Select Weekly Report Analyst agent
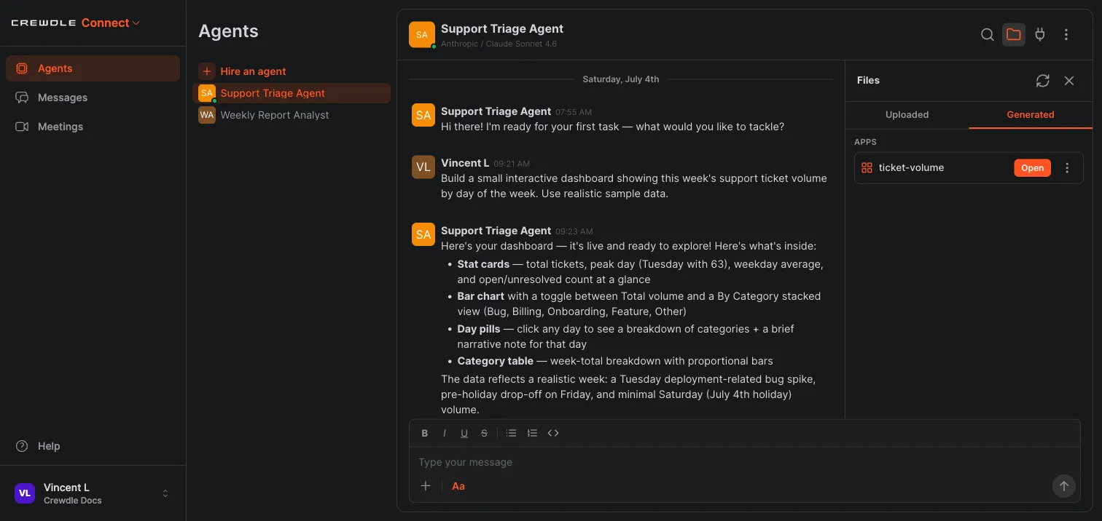Viewport: 1102px width, 521px height. pyautogui.click(x=292, y=115)
